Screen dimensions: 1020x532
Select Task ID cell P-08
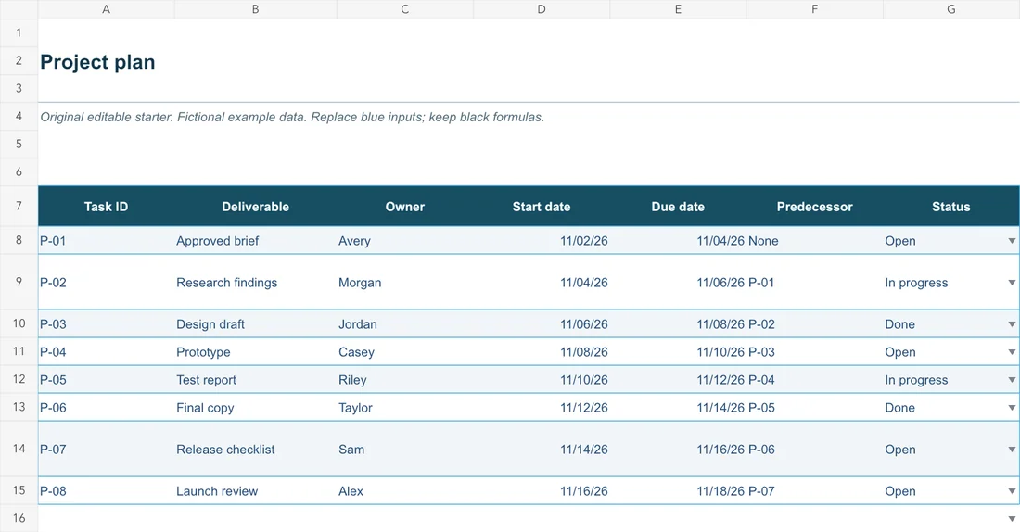click(x=106, y=491)
